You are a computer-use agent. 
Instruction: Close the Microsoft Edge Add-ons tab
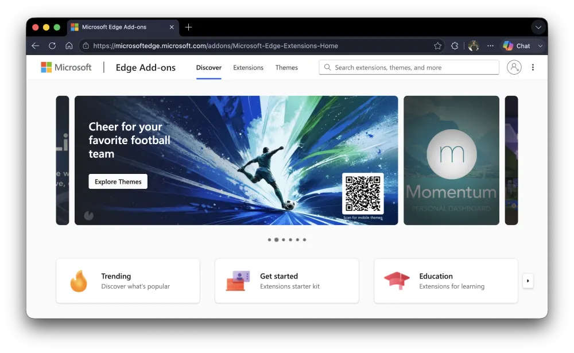(x=172, y=27)
